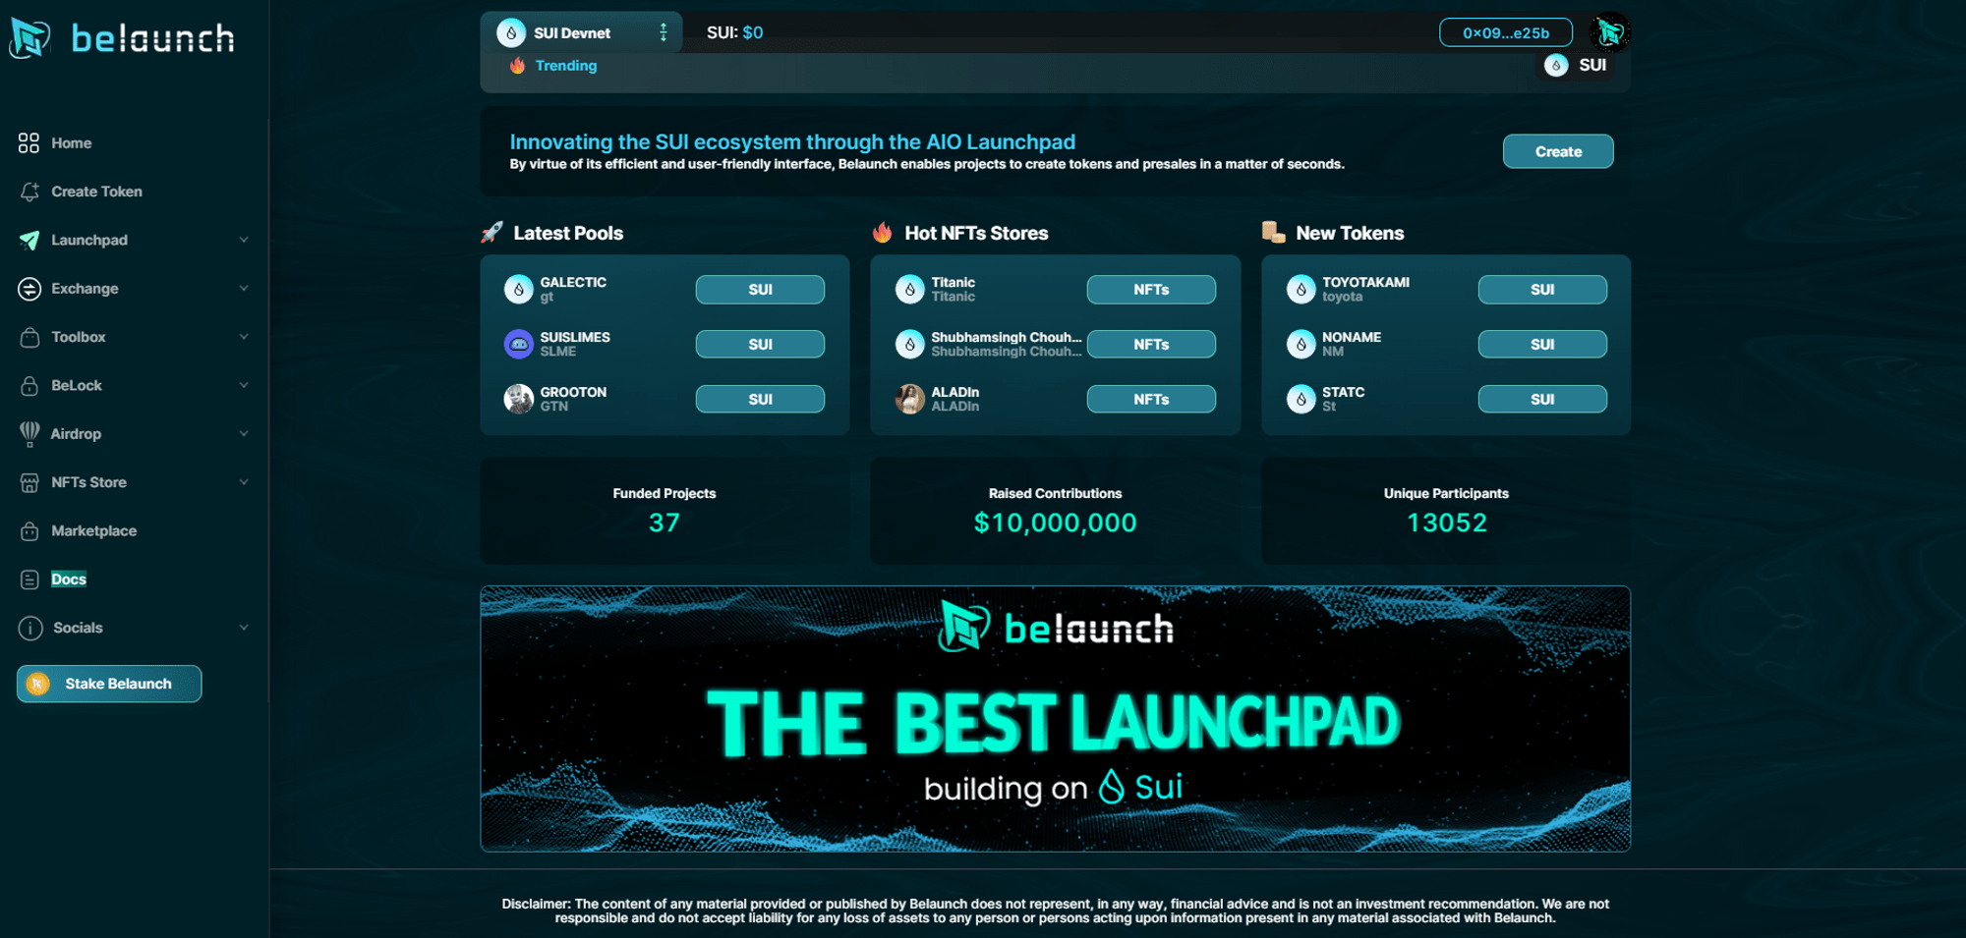
Task: Click the Funded Projects stat card
Action: tap(665, 511)
